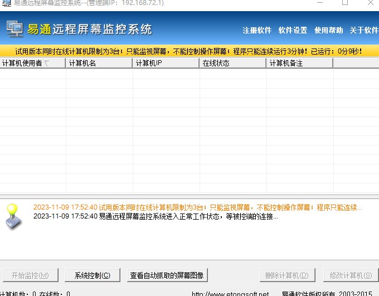Click the 易通 computer logo icon in header
The height and width of the screenshot is (296, 379).
point(15,30)
